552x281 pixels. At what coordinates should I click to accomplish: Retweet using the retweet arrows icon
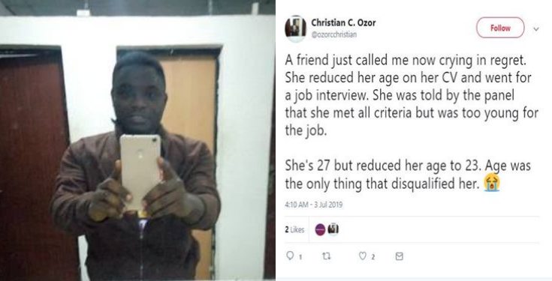327,256
